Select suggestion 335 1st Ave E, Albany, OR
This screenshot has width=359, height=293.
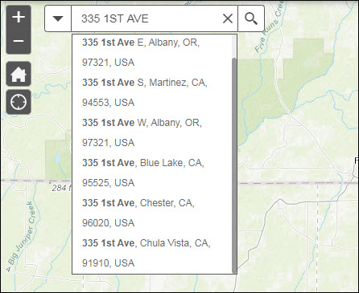pyautogui.click(x=152, y=52)
